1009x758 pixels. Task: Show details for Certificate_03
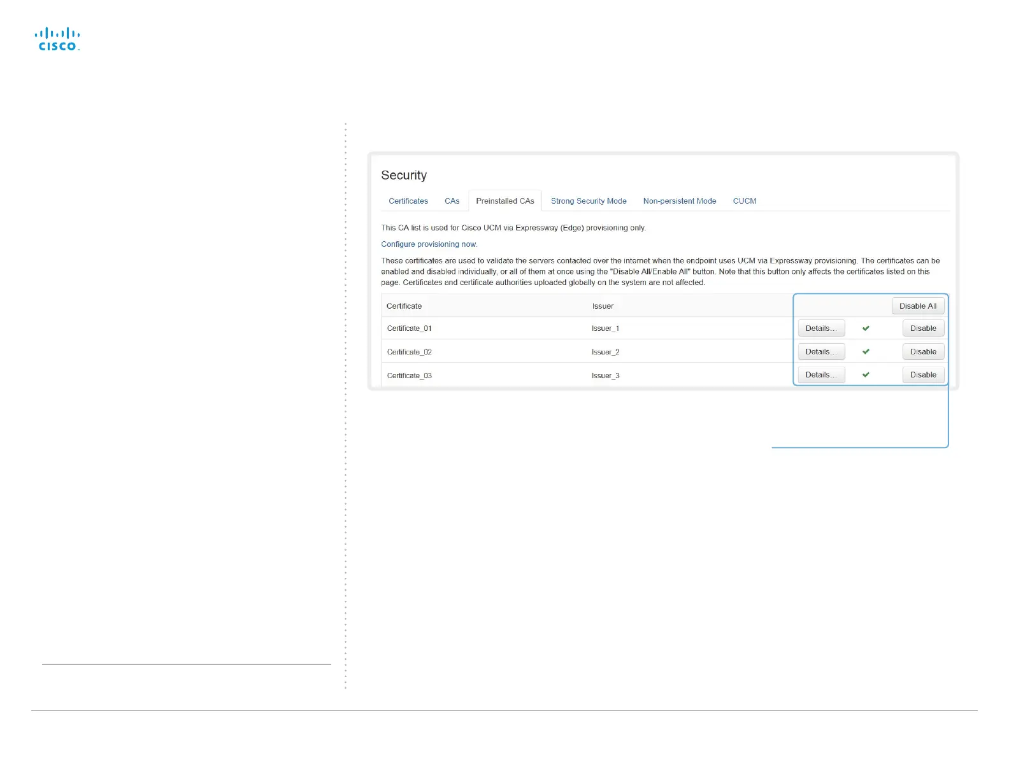coord(821,375)
